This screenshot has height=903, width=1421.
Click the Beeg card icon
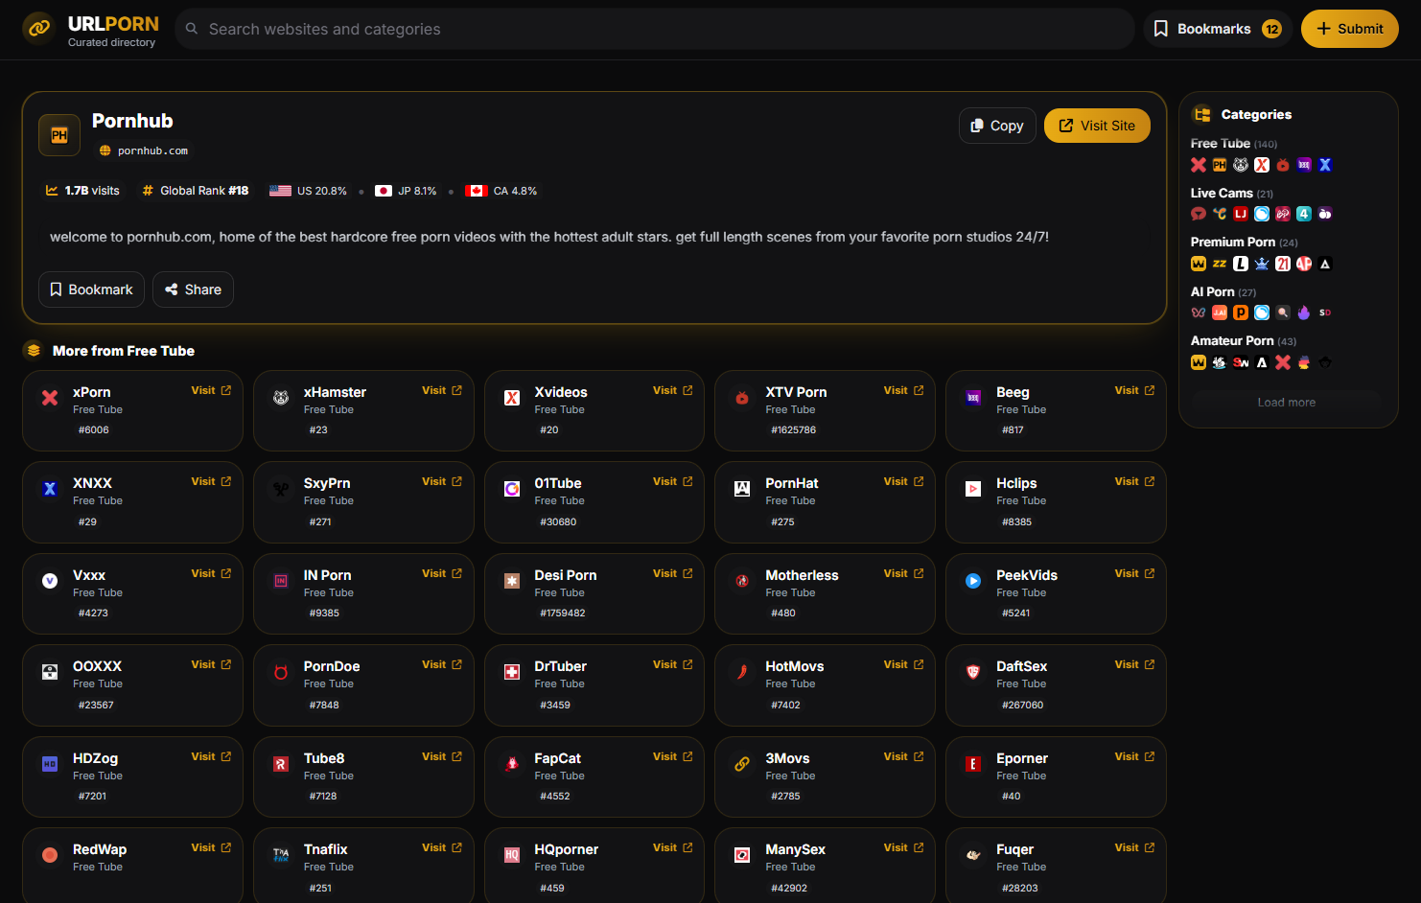coord(973,398)
